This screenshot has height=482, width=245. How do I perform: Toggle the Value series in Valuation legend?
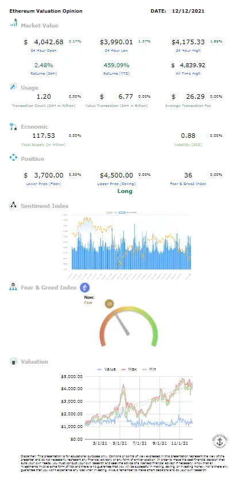tap(106, 369)
